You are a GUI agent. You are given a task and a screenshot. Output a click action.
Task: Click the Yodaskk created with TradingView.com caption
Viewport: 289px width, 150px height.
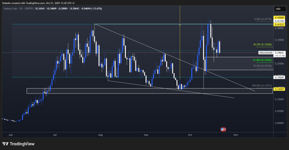click(38, 3)
